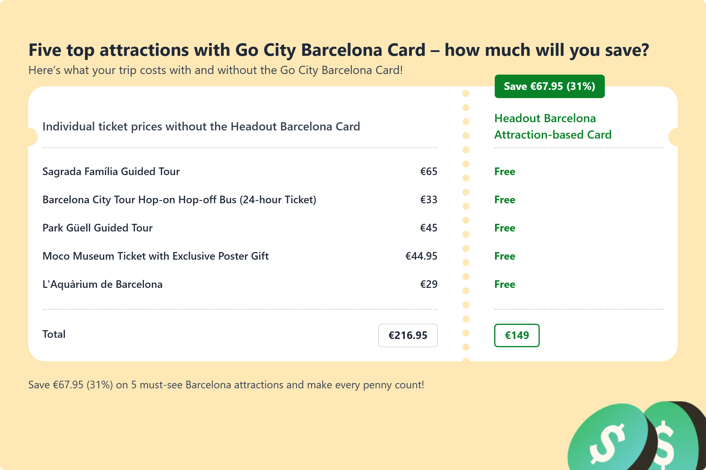The width and height of the screenshot is (706, 470).
Task: Click the Park Güell Guided Tour label
Action: pos(98,228)
